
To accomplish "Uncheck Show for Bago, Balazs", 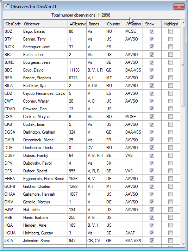I will pos(152,31).
